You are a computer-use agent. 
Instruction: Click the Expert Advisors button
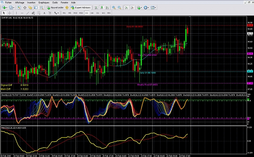coord(81,8)
